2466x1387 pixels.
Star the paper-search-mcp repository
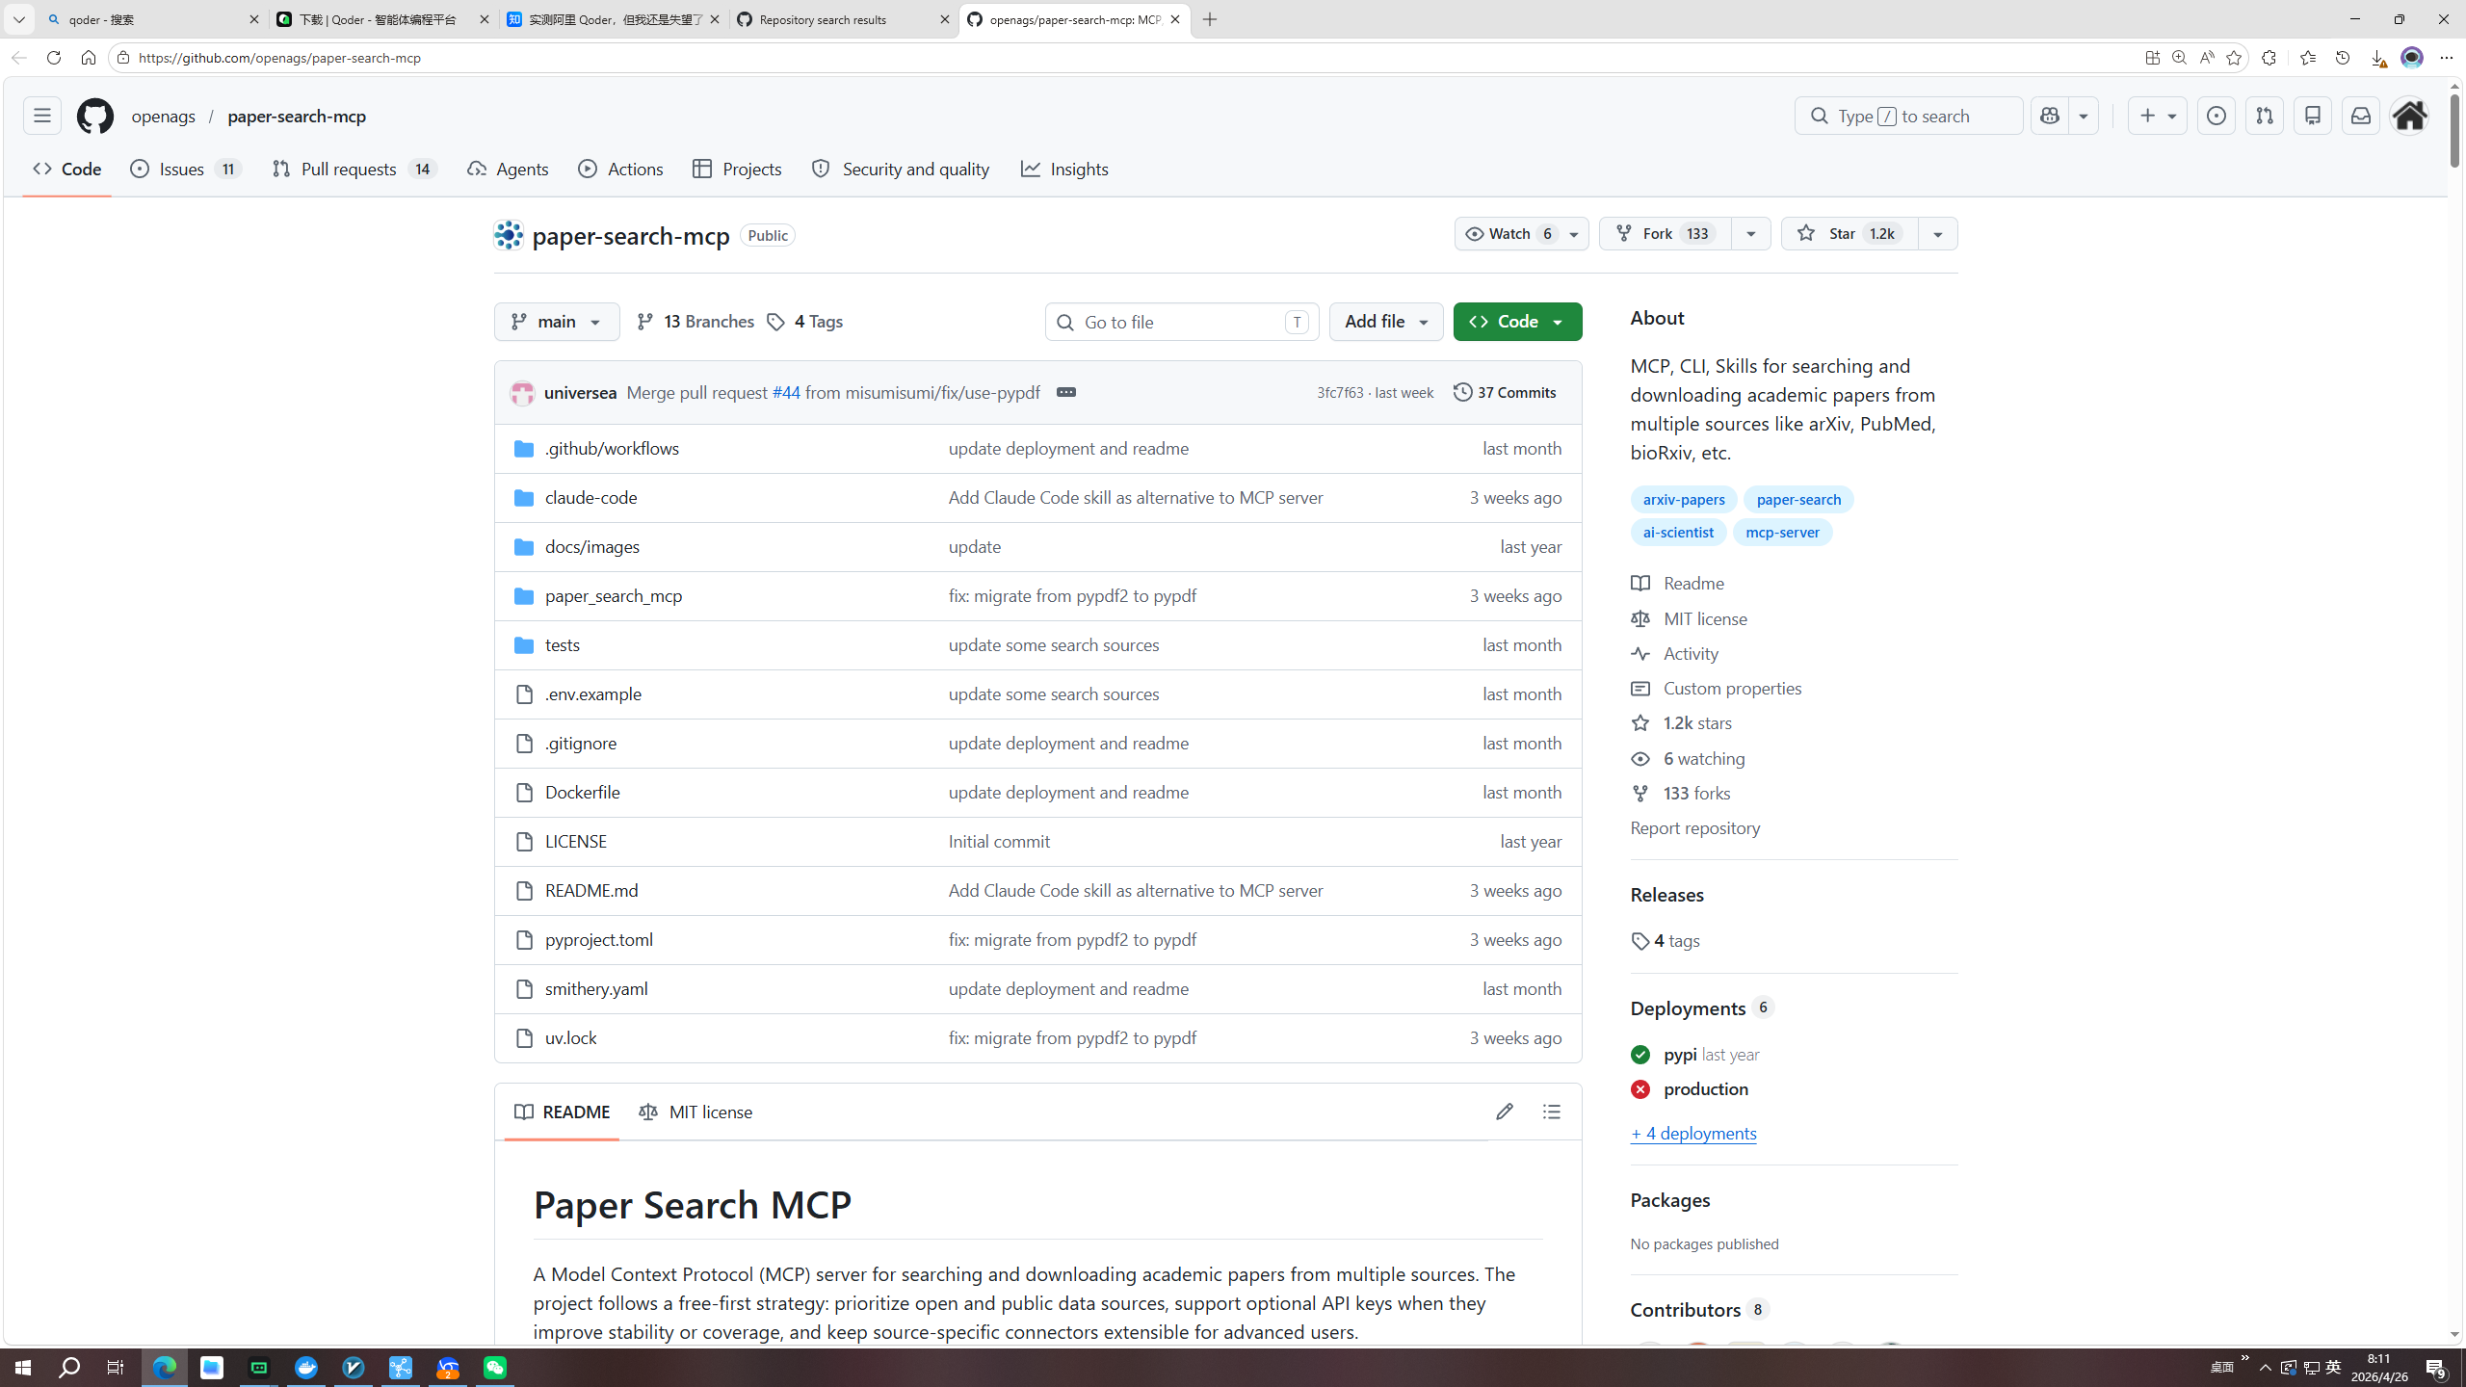1849,233
